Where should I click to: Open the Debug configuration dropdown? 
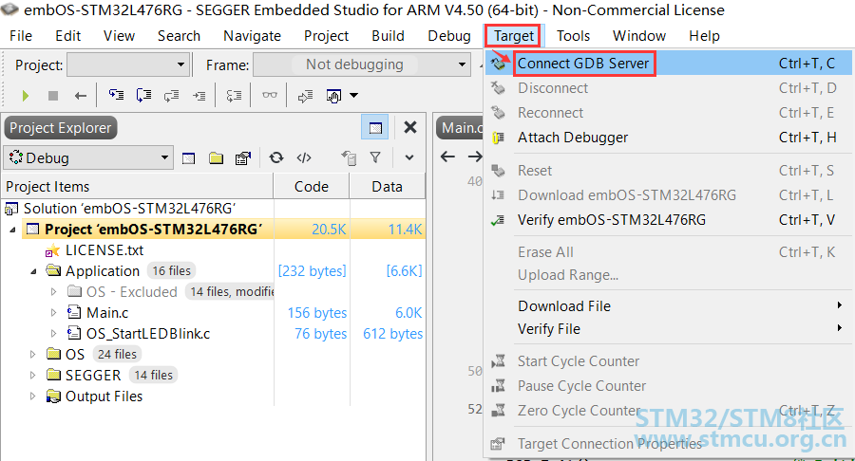pyautogui.click(x=88, y=157)
